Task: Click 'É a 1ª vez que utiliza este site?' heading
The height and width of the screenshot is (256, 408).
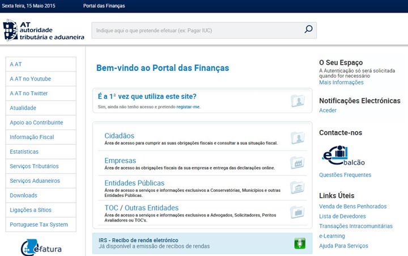Action: (x=147, y=96)
